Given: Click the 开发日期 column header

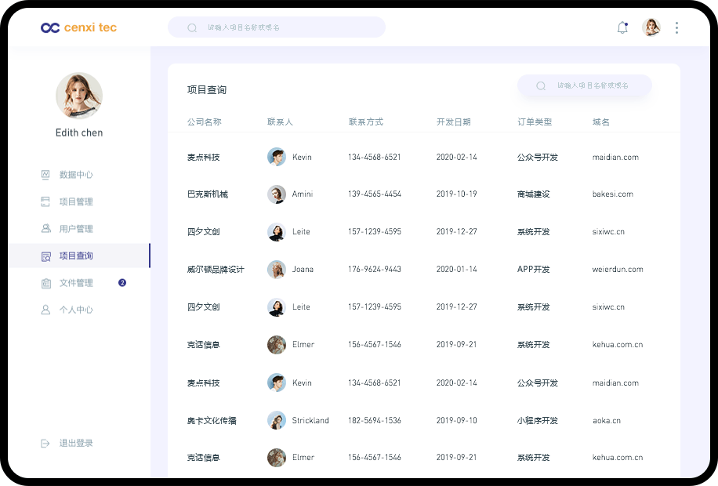Looking at the screenshot, I should click(x=453, y=121).
